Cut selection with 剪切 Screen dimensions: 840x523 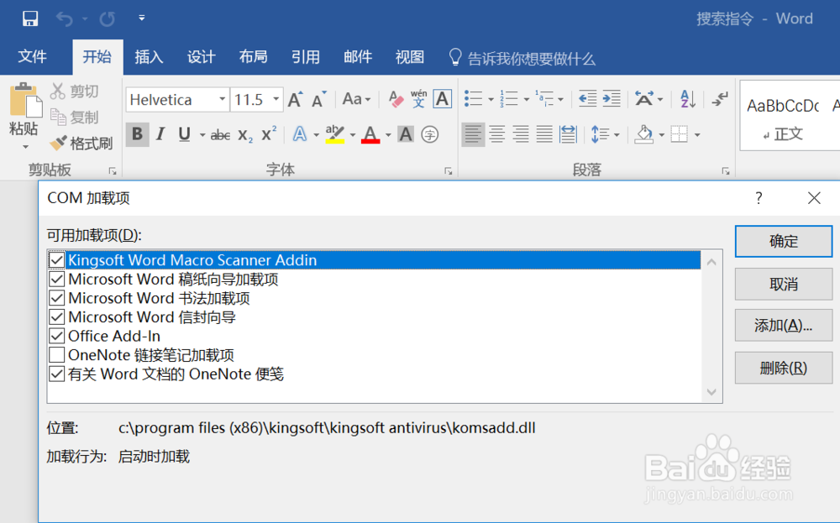[74, 91]
